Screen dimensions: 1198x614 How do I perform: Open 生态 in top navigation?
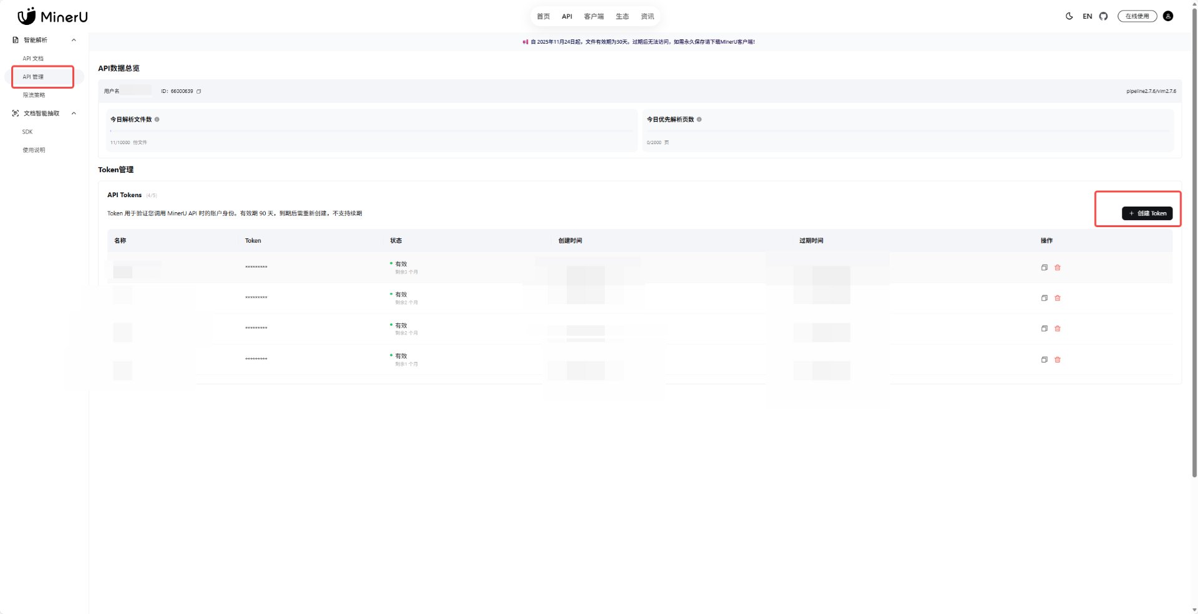(x=622, y=16)
